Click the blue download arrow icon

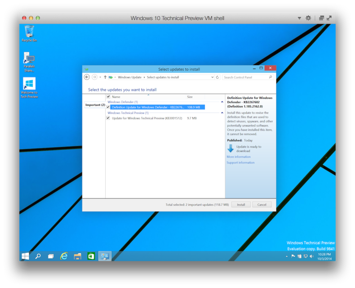coord(231,148)
